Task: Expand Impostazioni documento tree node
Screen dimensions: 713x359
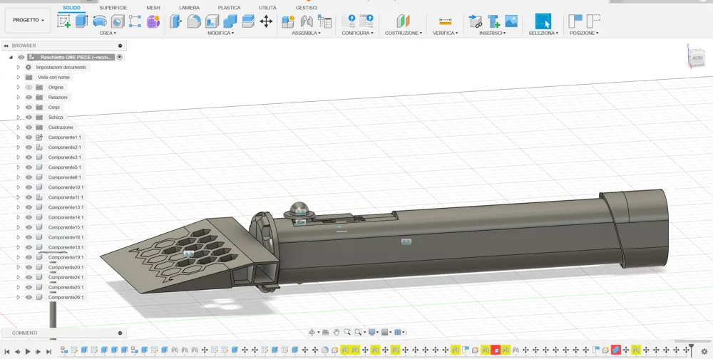Action: [x=19, y=67]
